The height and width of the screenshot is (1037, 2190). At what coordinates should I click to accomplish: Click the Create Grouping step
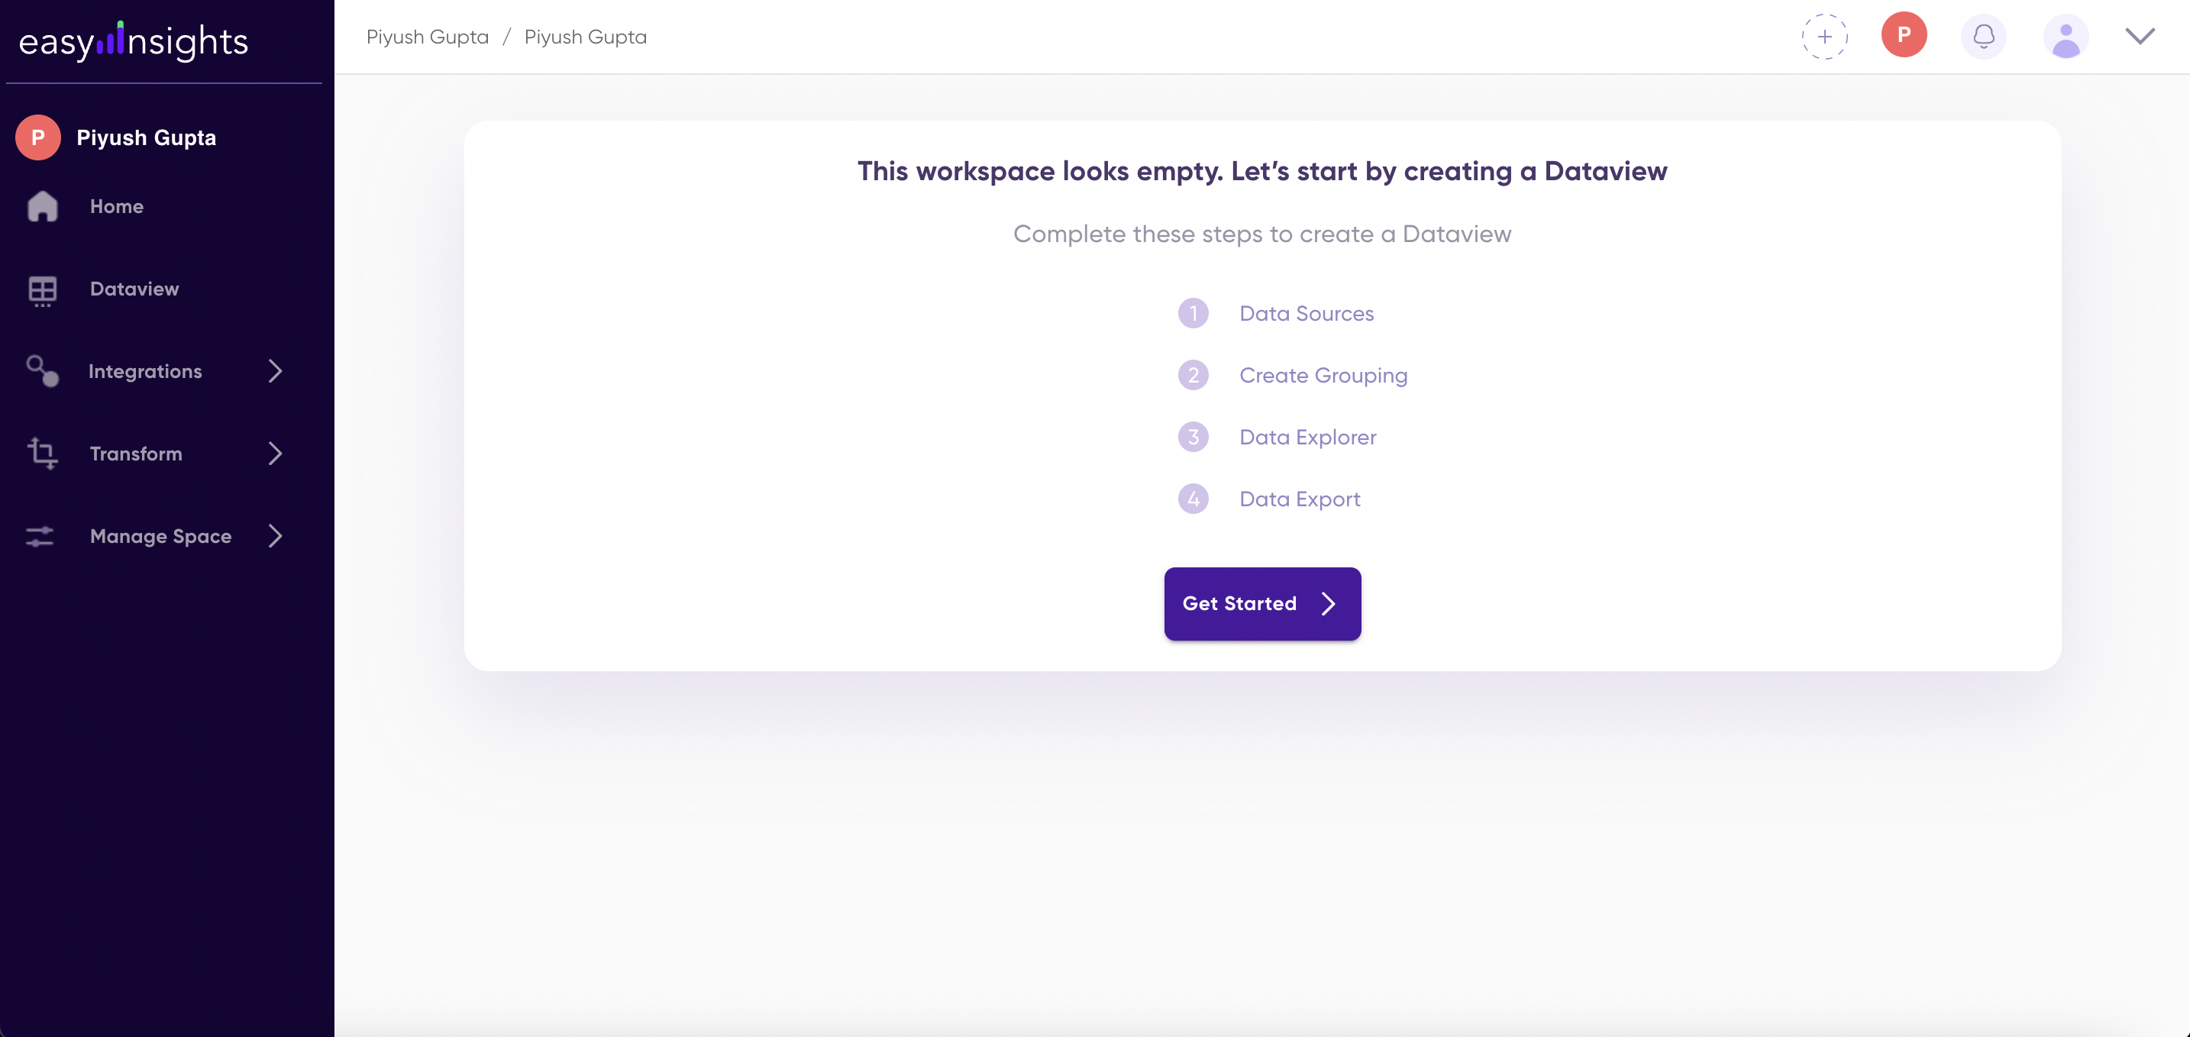1323,375
